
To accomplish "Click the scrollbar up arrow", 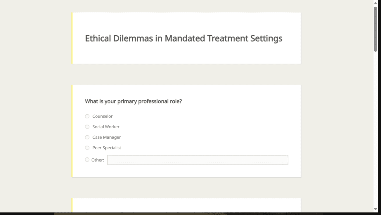I will (x=375, y=3).
